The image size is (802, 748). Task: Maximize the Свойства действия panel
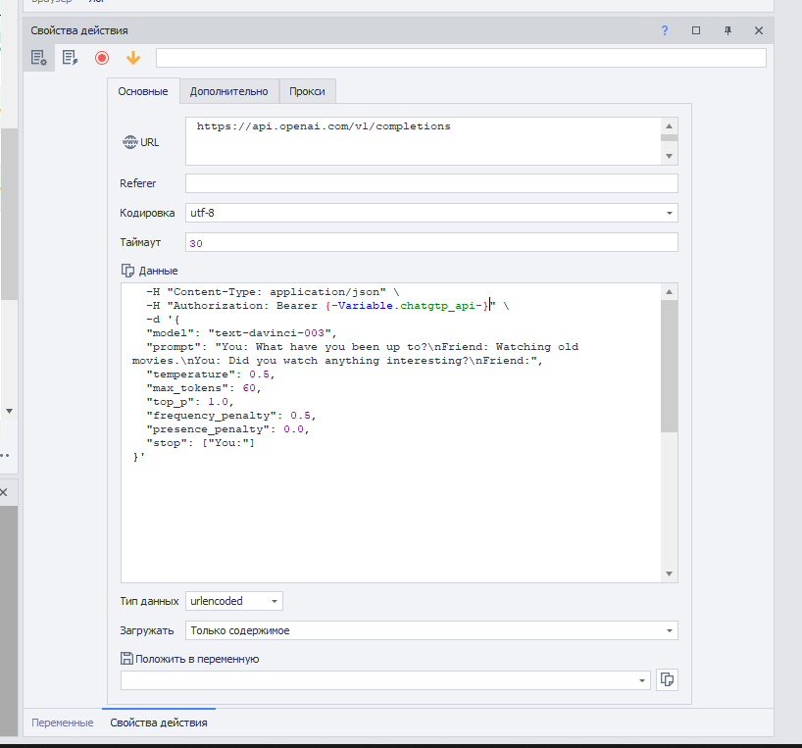[x=696, y=30]
